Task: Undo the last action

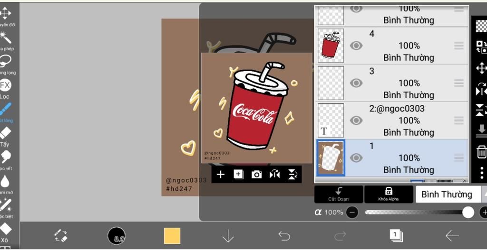Action: tap(284, 236)
